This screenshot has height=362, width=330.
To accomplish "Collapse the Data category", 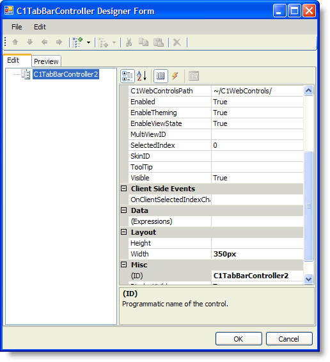I will 124,210.
